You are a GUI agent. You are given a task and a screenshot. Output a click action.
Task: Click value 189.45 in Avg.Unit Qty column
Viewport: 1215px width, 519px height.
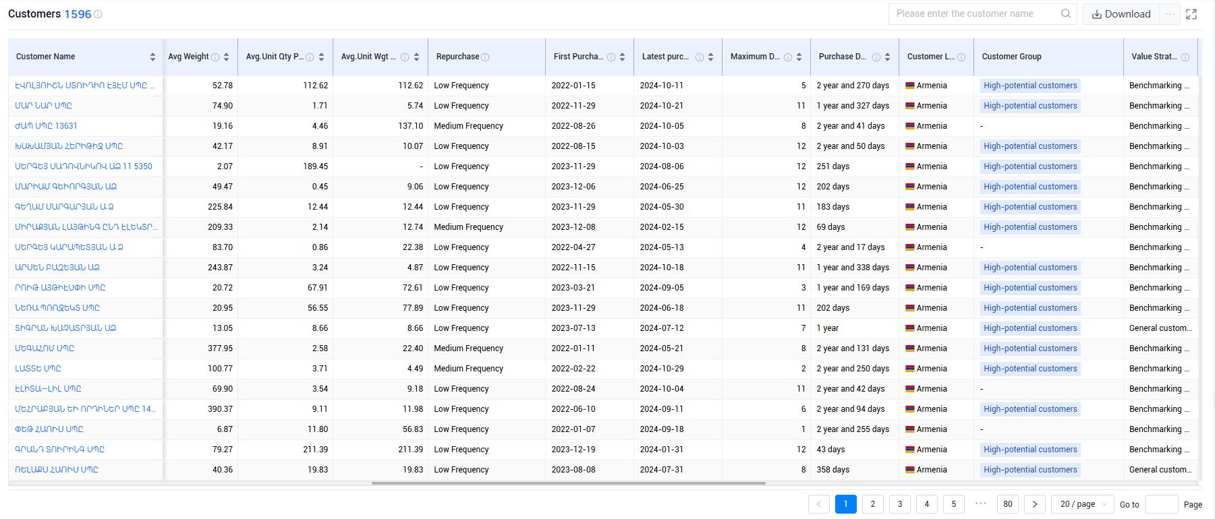(316, 166)
